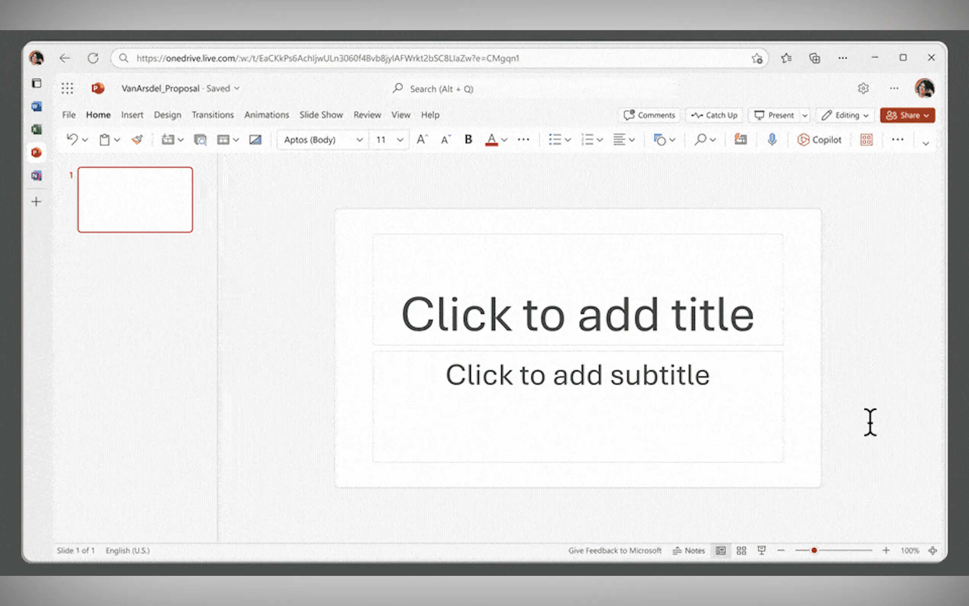
Task: Switch to Slide Sorter view icon
Action: 741,550
